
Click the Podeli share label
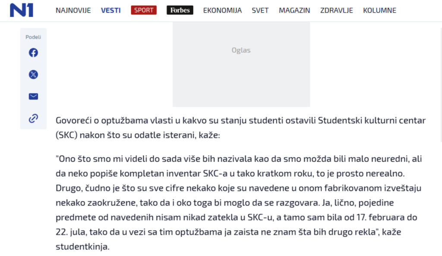pyautogui.click(x=33, y=37)
